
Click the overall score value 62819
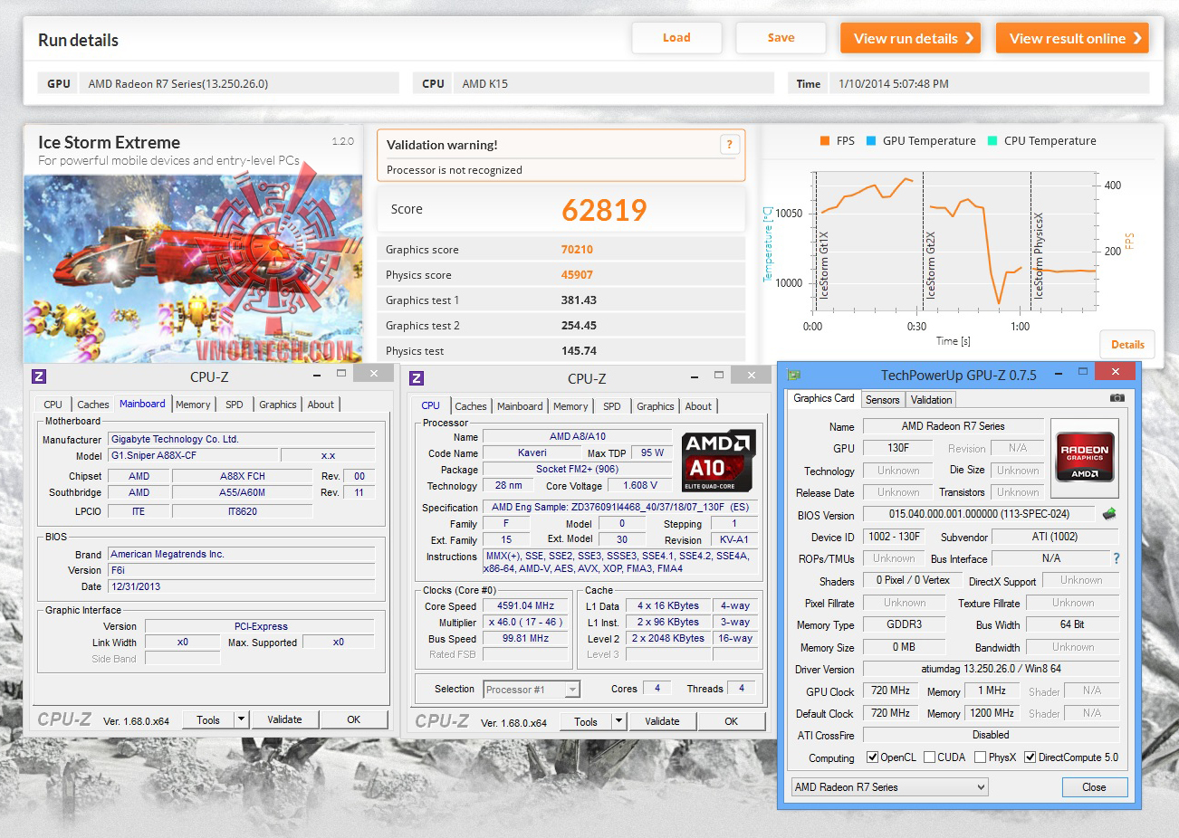(x=604, y=210)
